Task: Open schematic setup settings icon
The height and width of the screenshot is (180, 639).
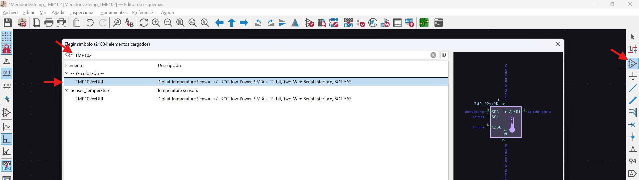Action: [22, 23]
